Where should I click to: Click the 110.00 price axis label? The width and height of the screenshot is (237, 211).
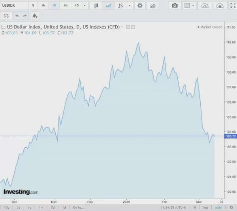coord(231,42)
